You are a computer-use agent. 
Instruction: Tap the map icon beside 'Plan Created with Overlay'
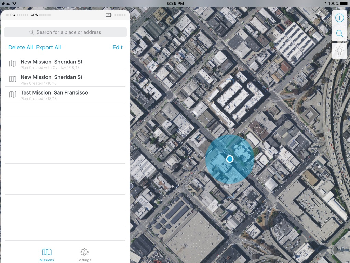pyautogui.click(x=13, y=63)
